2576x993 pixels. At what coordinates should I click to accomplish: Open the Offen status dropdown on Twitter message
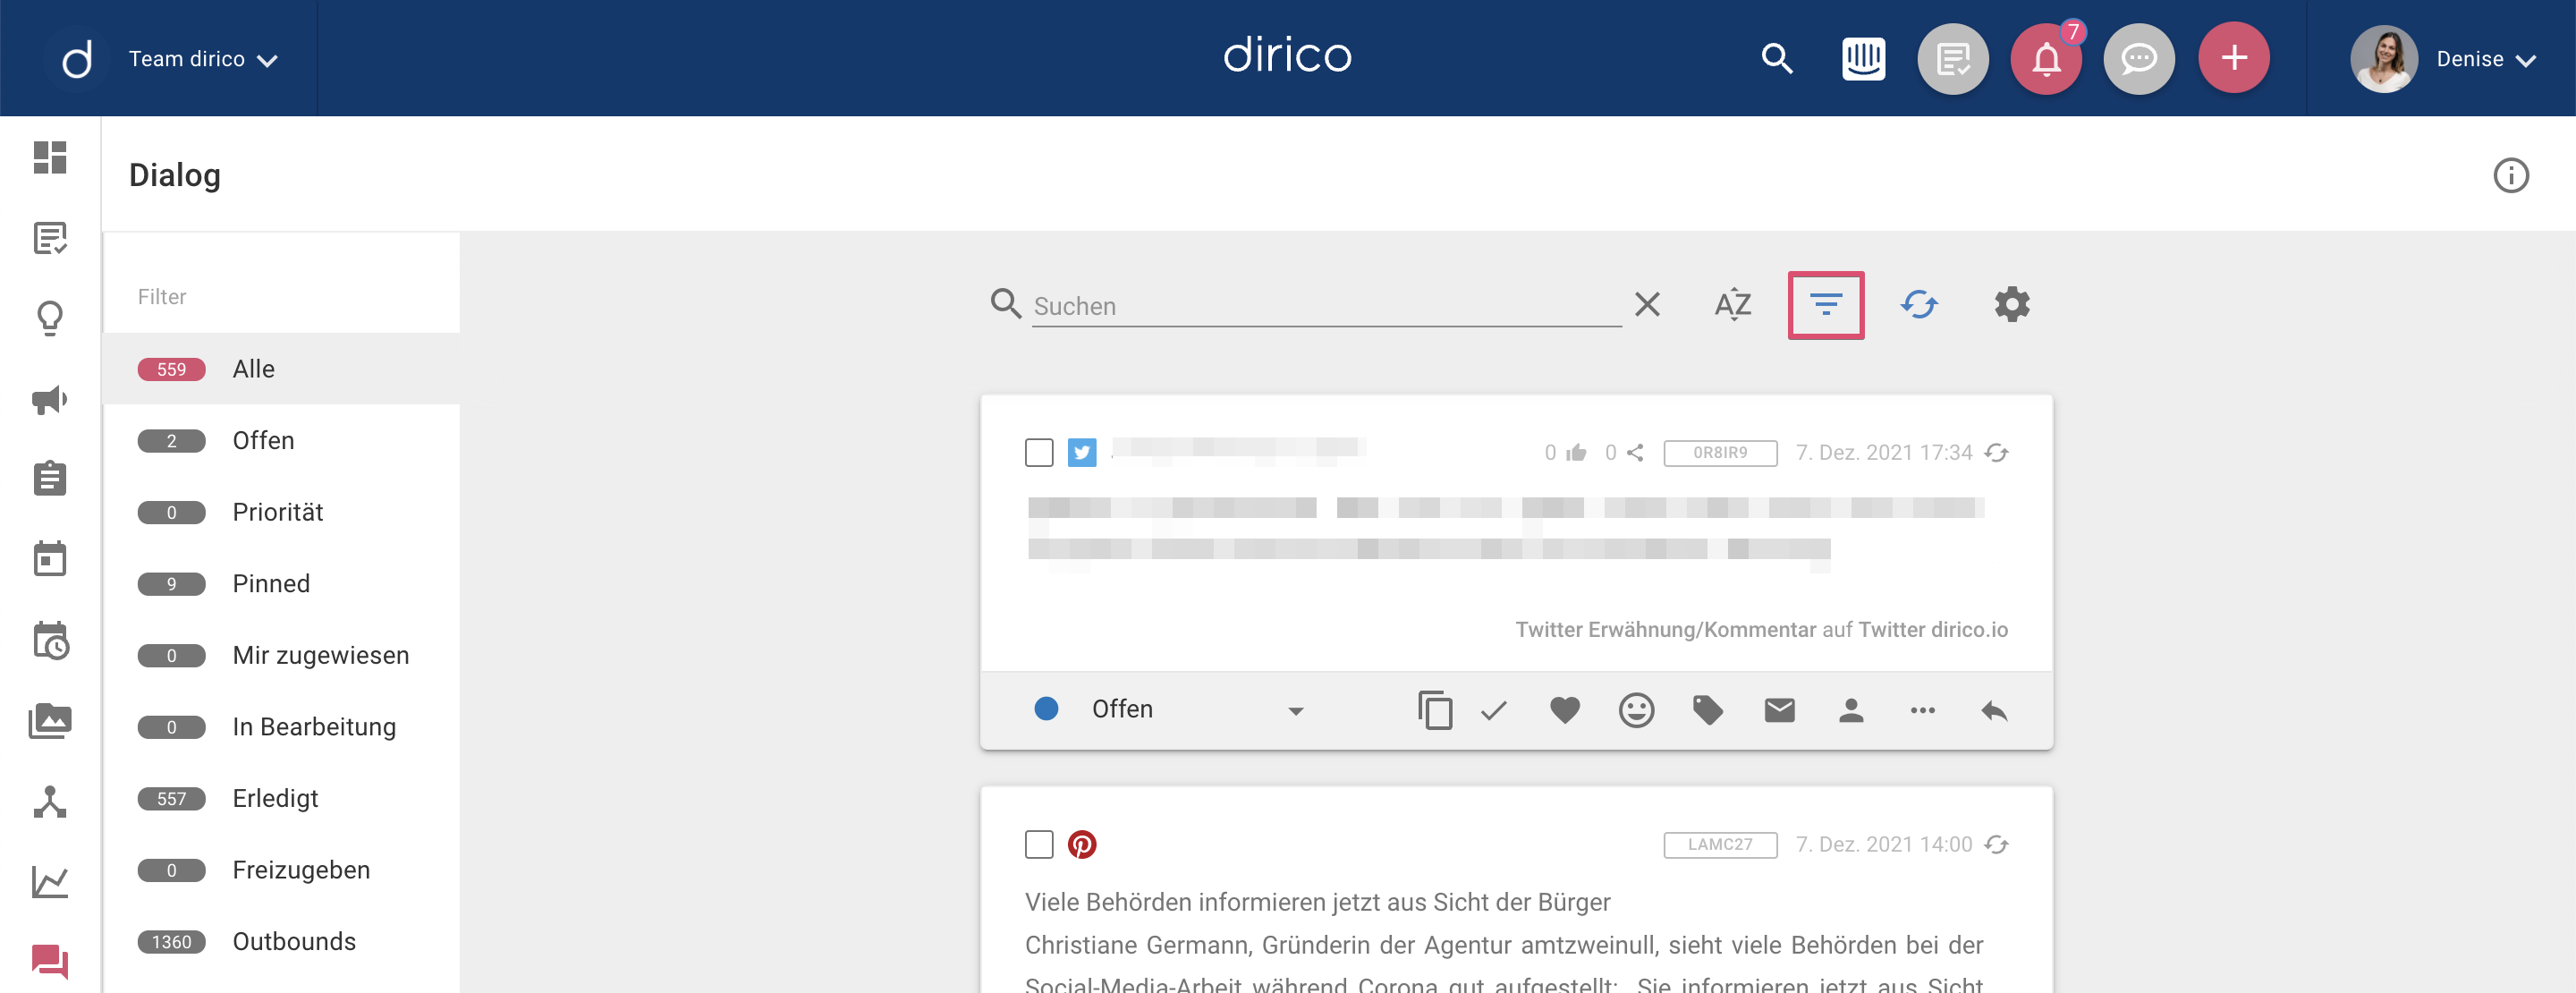[1197, 709]
